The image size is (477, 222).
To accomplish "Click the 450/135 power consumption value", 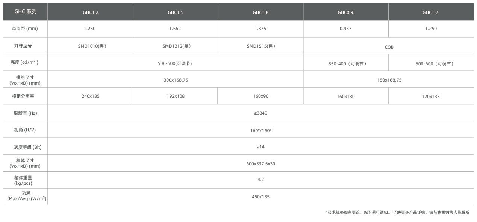I will 260,197.
